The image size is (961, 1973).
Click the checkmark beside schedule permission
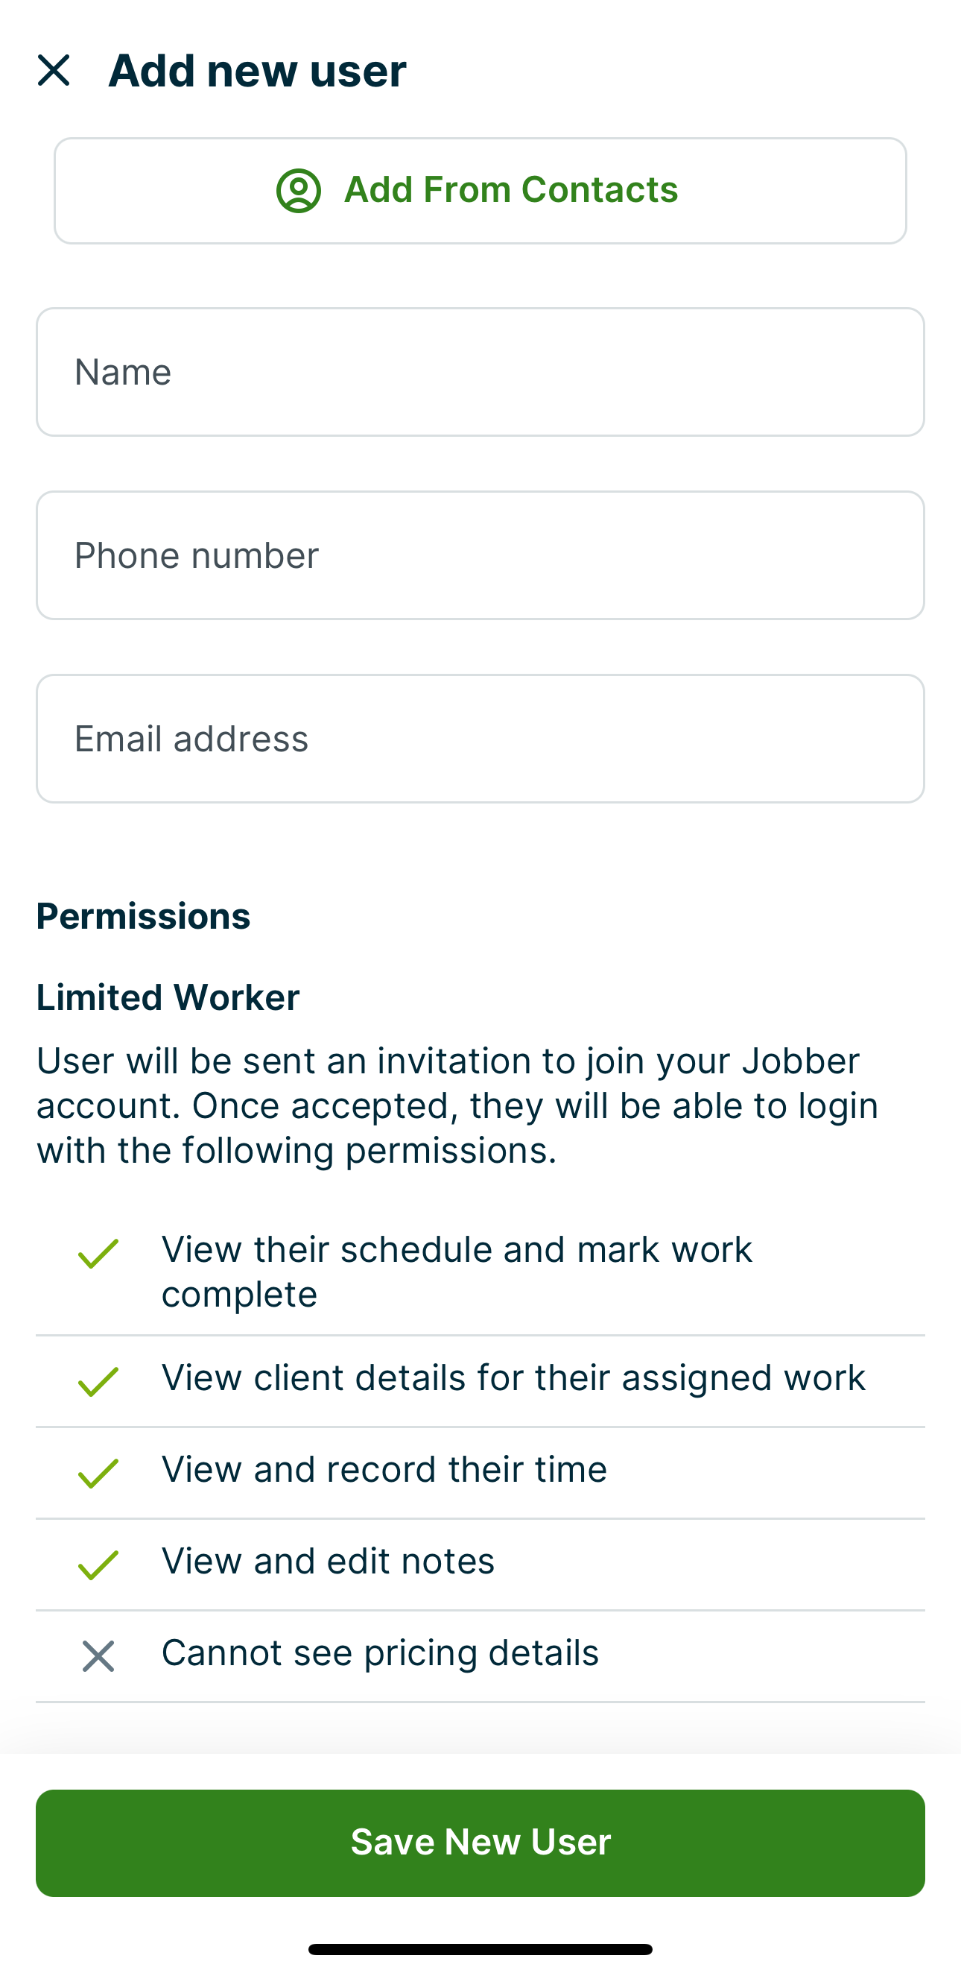pos(98,1254)
